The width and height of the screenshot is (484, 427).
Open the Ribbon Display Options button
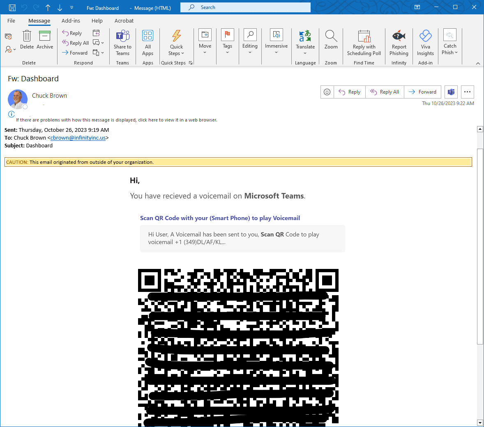pyautogui.click(x=417, y=7)
